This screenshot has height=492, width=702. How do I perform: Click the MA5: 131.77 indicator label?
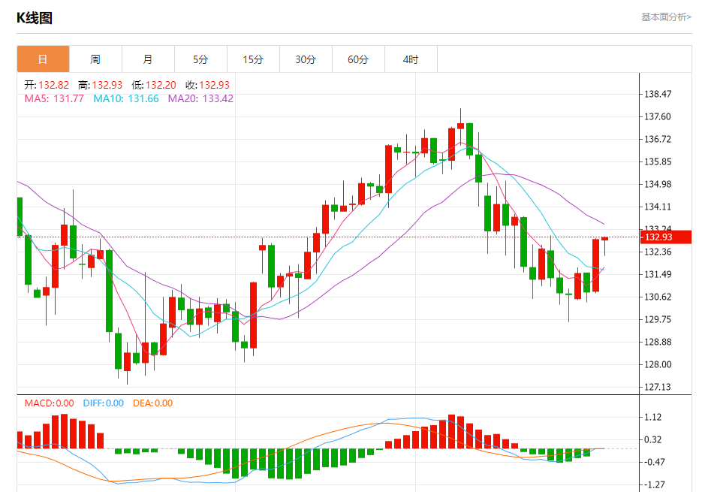pyautogui.click(x=54, y=98)
